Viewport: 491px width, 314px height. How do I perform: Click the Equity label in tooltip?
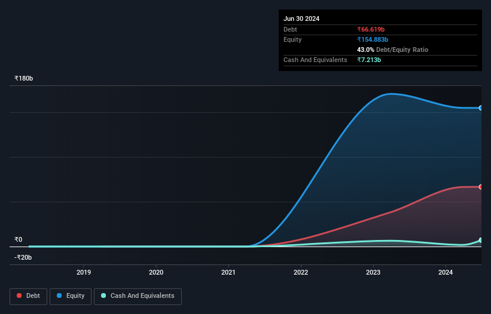pos(292,39)
